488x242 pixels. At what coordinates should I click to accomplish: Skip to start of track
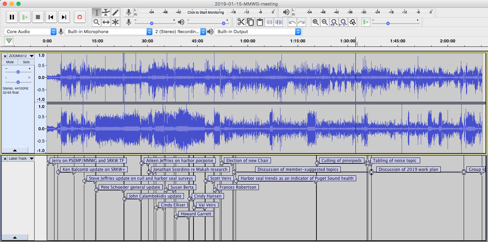[x=51, y=17]
